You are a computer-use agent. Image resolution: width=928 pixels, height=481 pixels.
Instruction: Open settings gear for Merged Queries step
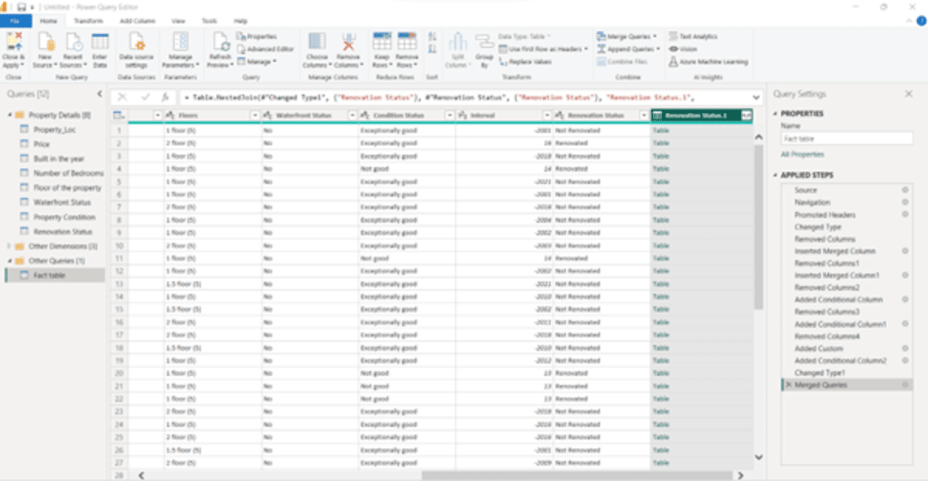(x=905, y=384)
